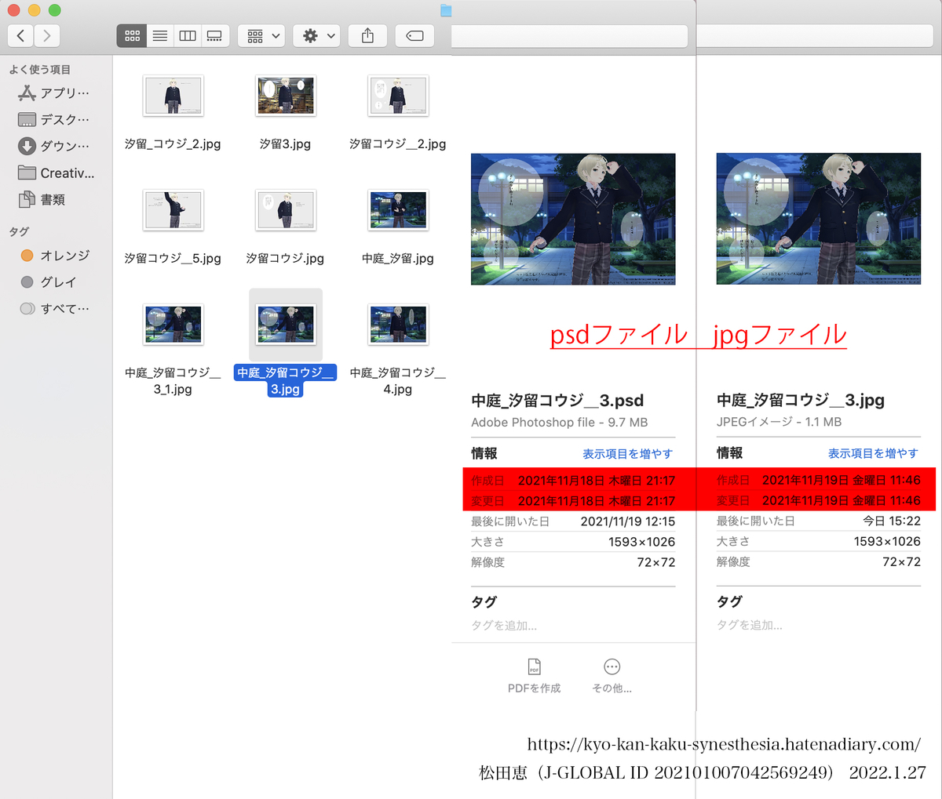This screenshot has height=799, width=942.
Task: Select the 汐留_コウジ_2.jpg thumbnail
Action: click(x=173, y=96)
